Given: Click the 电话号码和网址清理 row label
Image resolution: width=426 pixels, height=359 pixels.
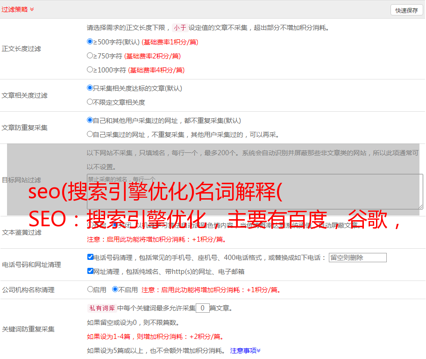Looking at the screenshot, I should (x=31, y=265).
